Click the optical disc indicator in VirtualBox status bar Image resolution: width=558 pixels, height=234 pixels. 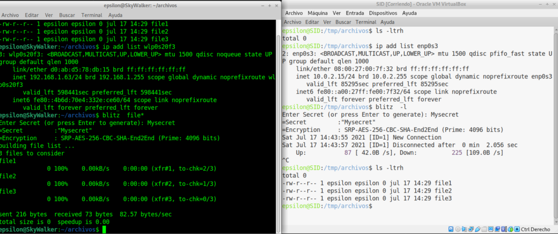point(458,229)
